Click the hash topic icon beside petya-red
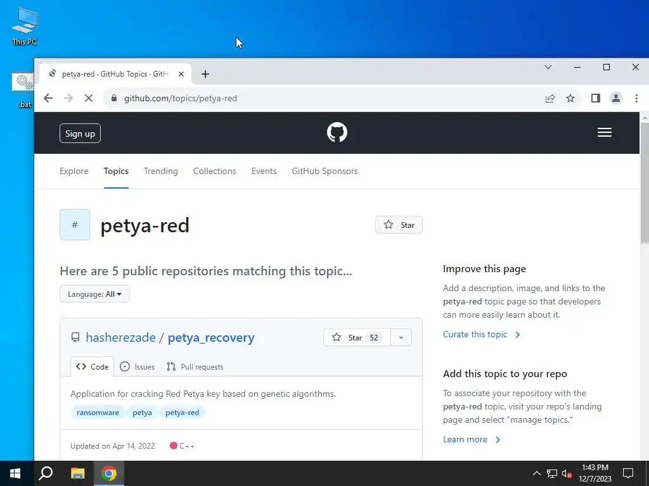The image size is (649, 486). 75,225
